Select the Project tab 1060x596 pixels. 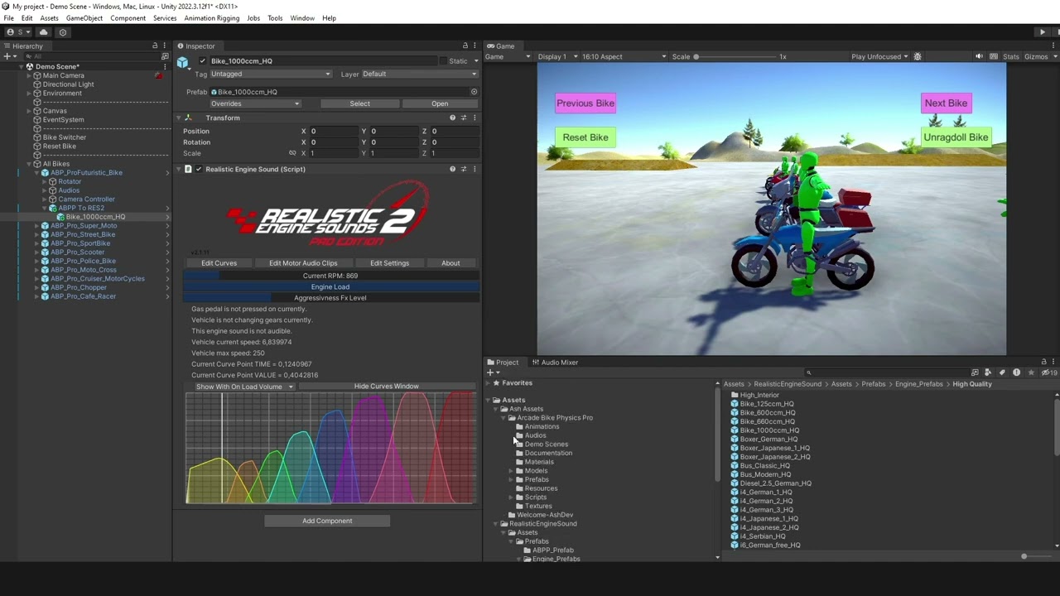(x=503, y=362)
